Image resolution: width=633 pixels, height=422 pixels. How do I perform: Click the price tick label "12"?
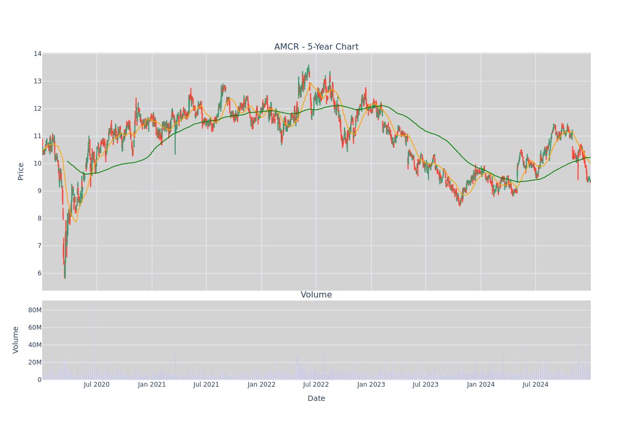tap(37, 109)
